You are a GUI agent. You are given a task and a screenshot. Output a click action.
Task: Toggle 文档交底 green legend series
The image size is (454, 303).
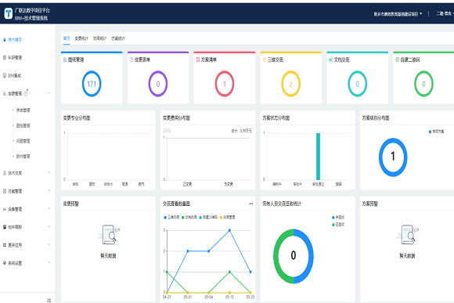[x=189, y=217]
